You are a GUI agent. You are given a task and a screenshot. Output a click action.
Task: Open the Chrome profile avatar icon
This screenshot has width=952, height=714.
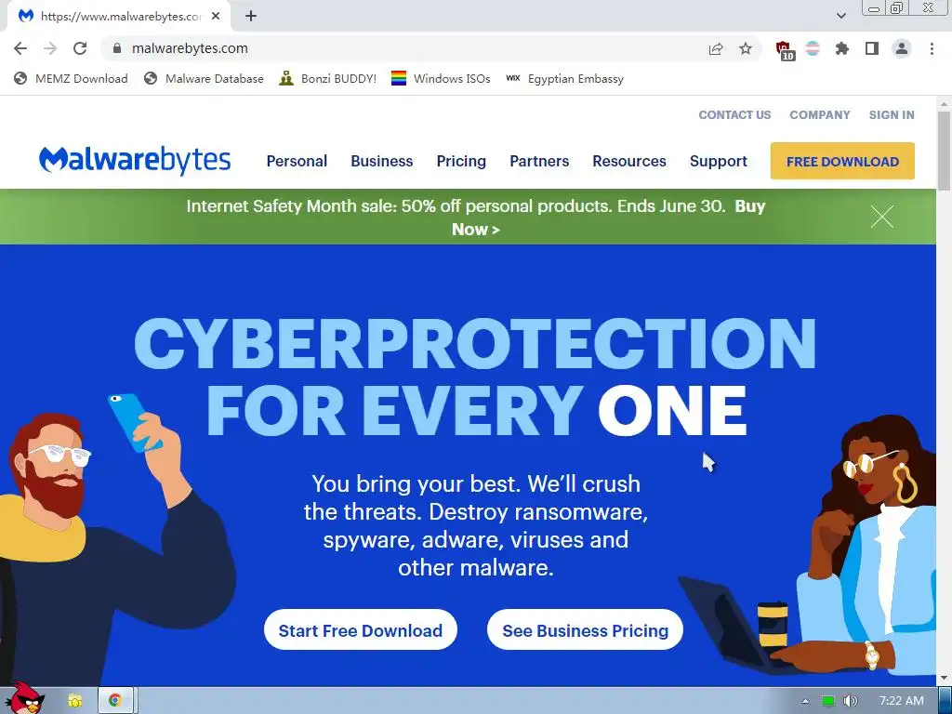click(x=902, y=48)
